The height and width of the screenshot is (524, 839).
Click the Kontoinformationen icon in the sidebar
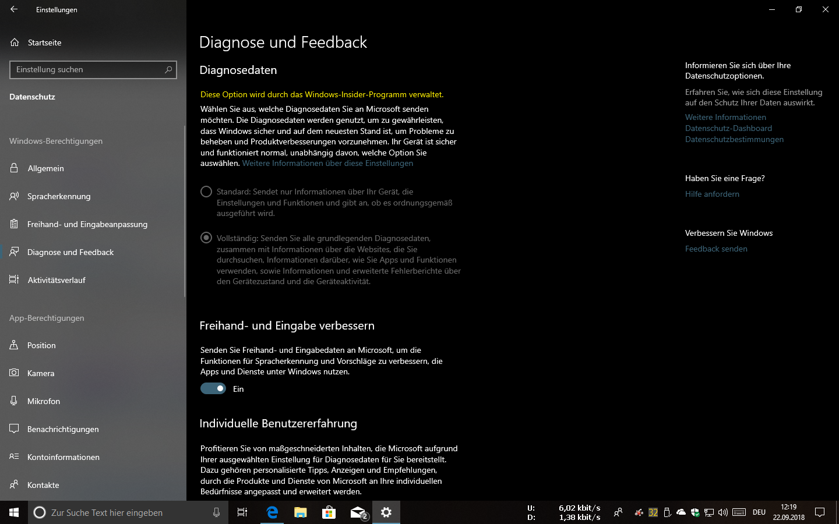(15, 456)
